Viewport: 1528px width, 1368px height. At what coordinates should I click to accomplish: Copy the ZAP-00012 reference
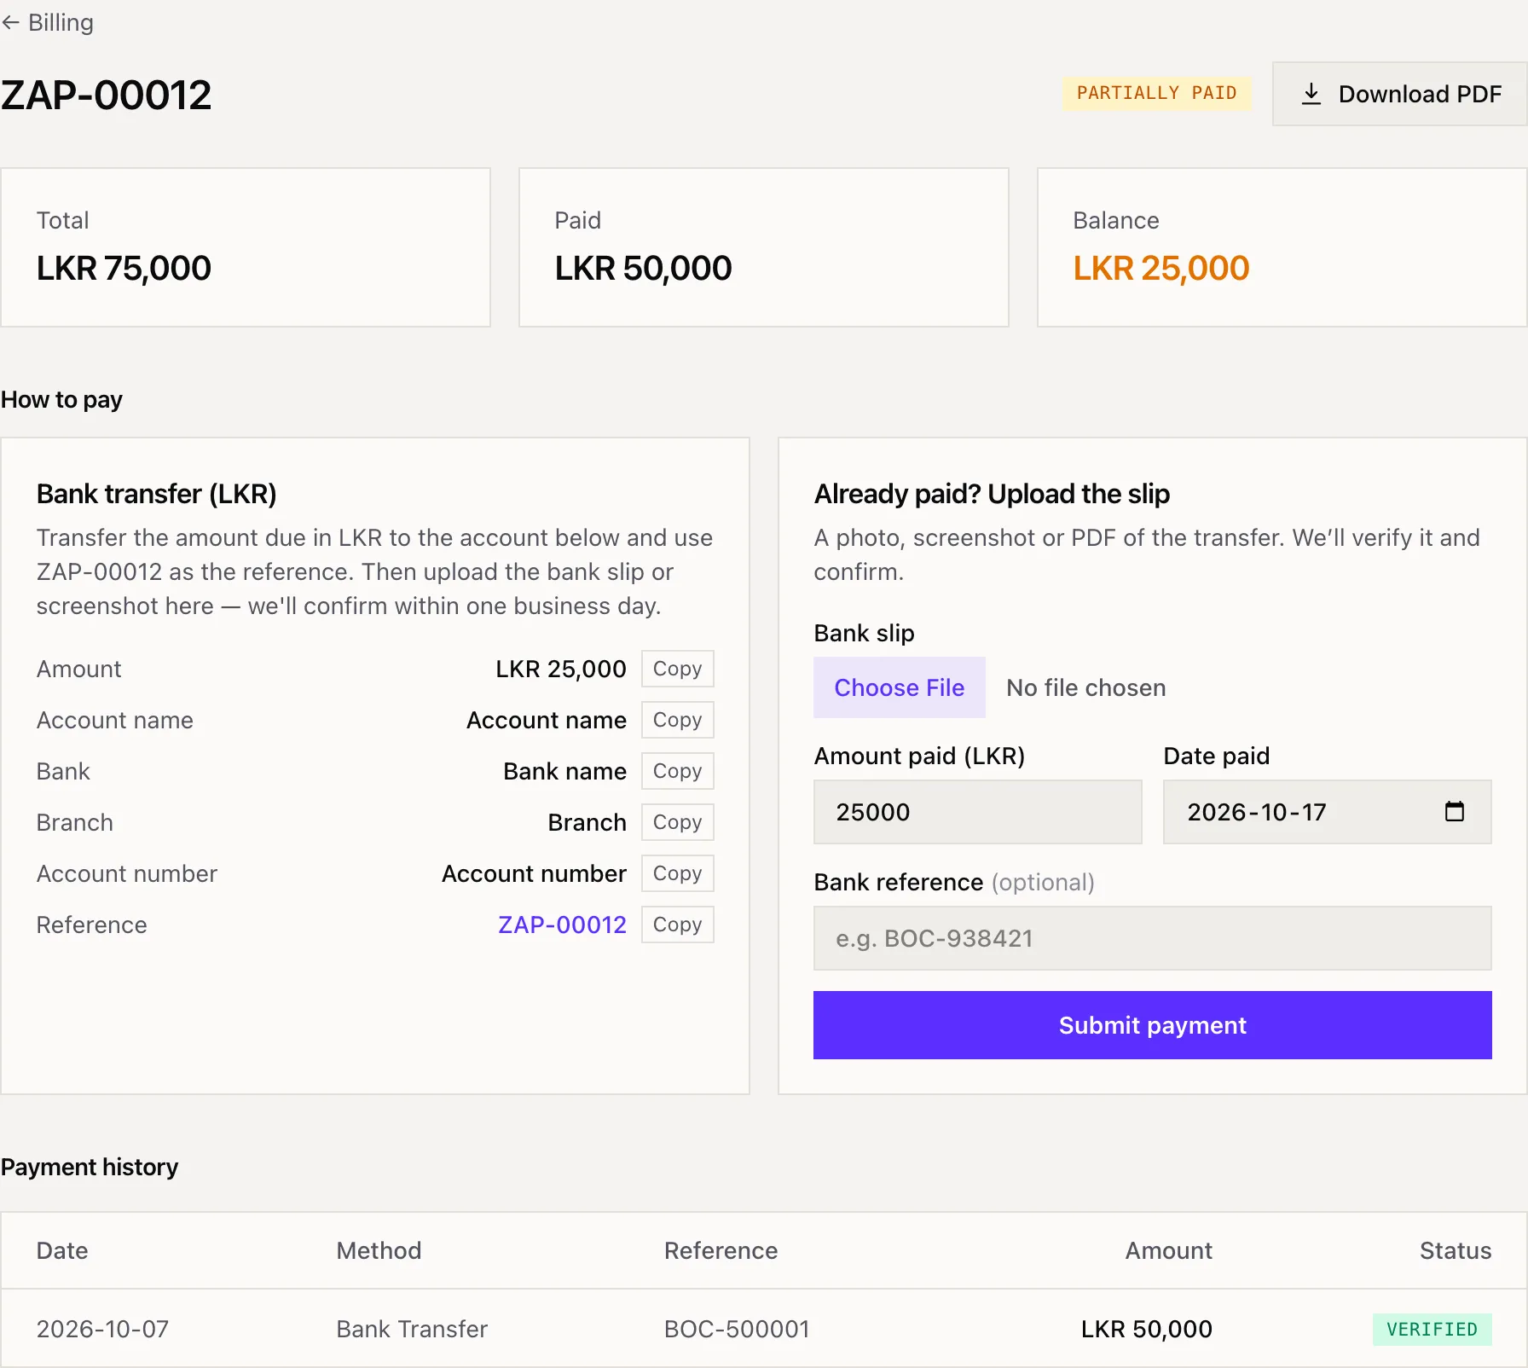click(x=677, y=925)
